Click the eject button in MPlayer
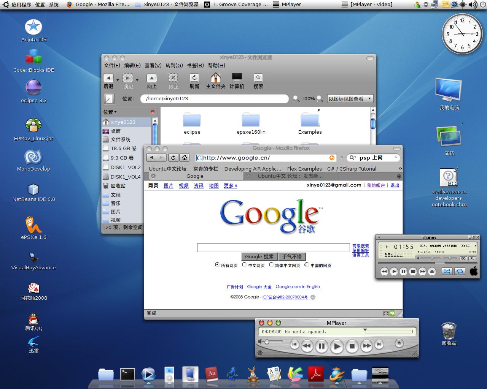 pyautogui.click(x=399, y=343)
